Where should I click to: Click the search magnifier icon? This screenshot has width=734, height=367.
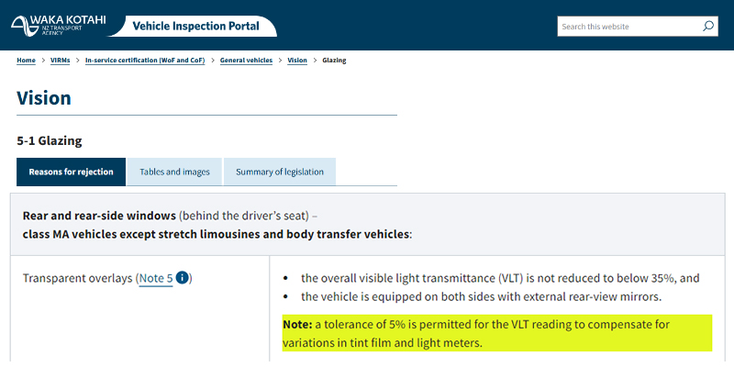pos(708,27)
